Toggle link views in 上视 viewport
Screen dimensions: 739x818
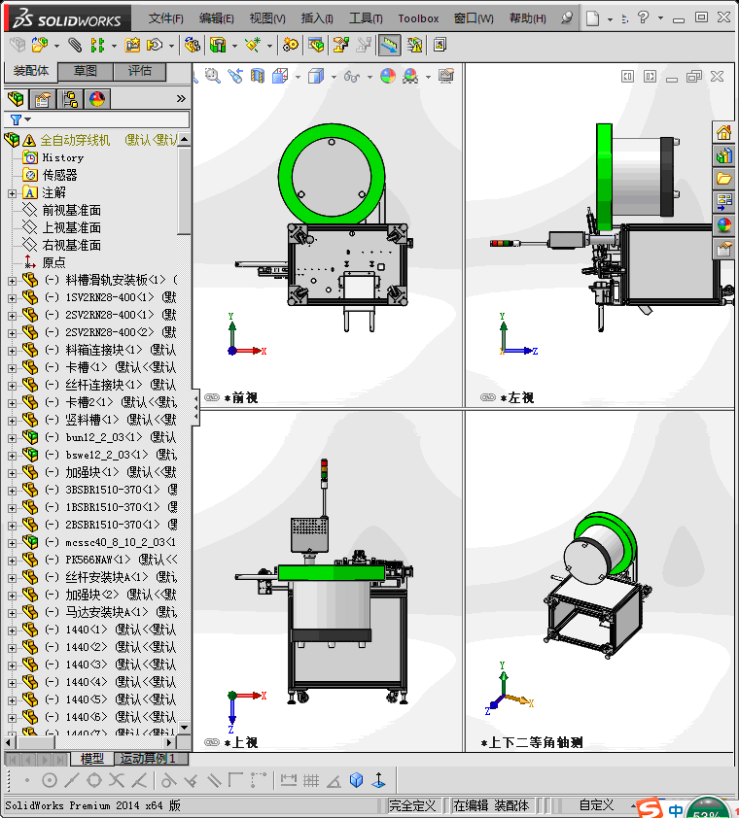tap(212, 742)
